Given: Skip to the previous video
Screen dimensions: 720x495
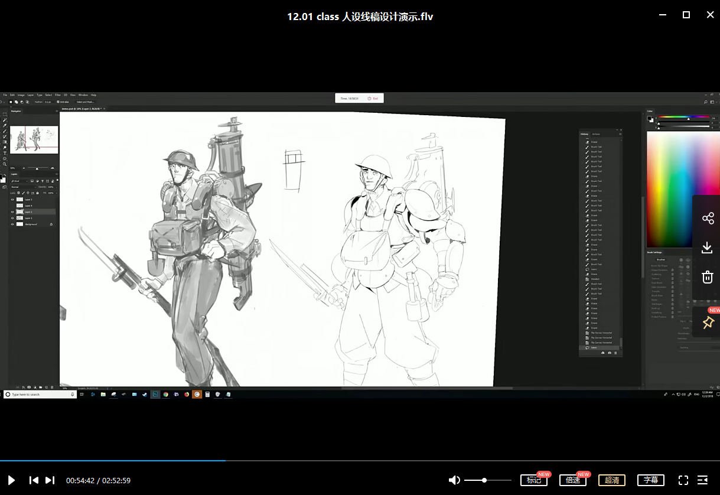Looking at the screenshot, I should (34, 480).
